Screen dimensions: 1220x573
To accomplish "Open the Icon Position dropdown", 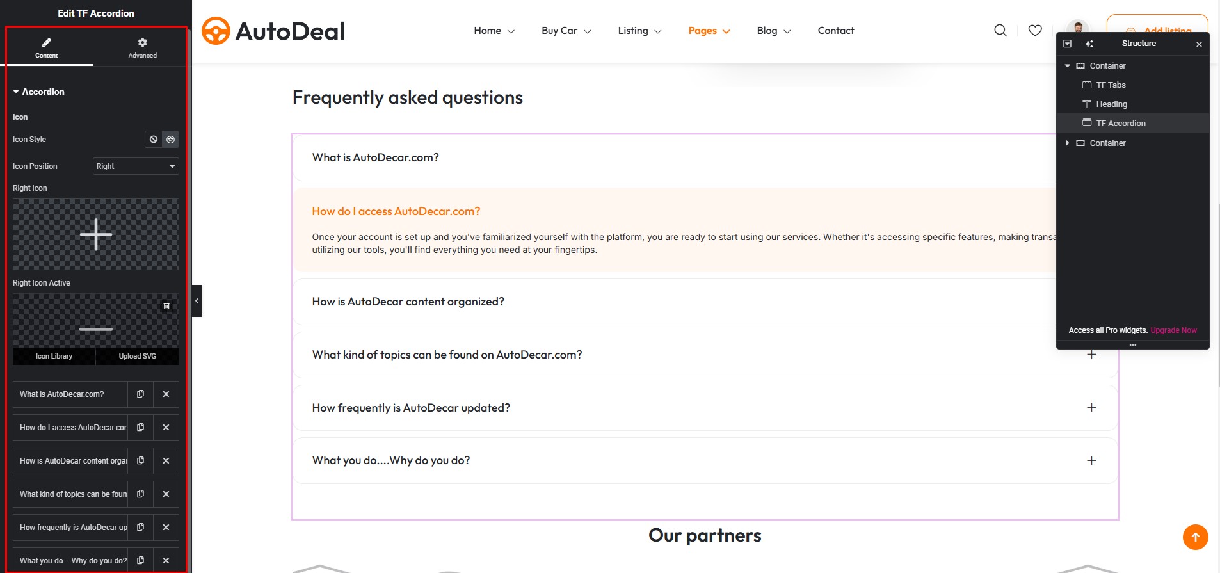I will click(x=136, y=166).
